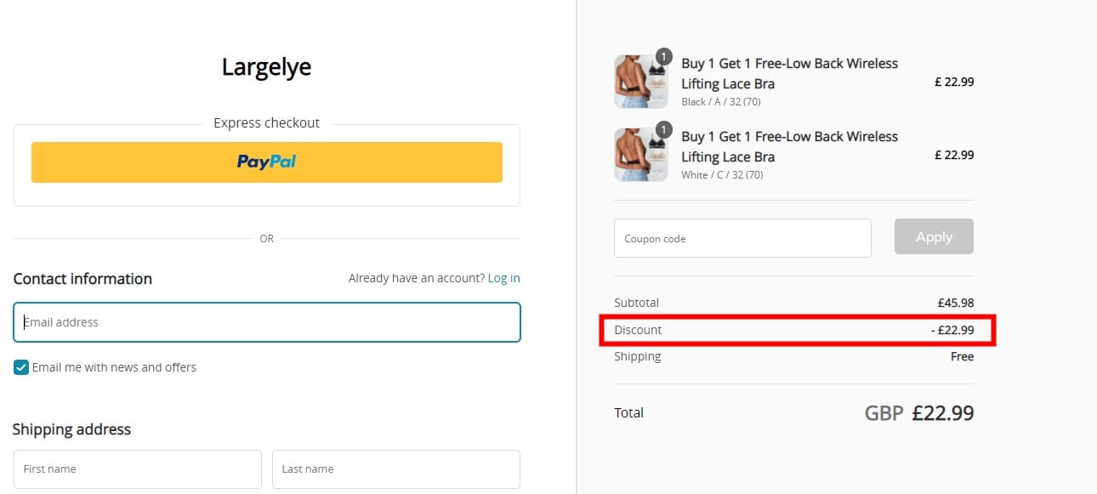Click the GBP £22.99 total amount
The image size is (1097, 494).
(x=918, y=413)
